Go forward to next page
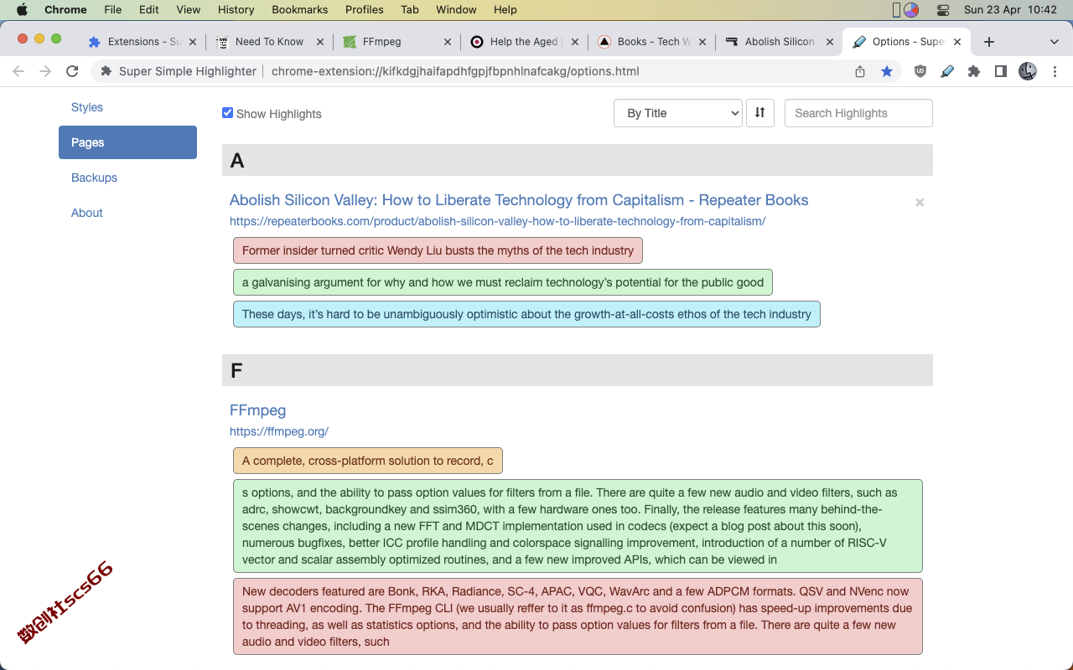 45,71
